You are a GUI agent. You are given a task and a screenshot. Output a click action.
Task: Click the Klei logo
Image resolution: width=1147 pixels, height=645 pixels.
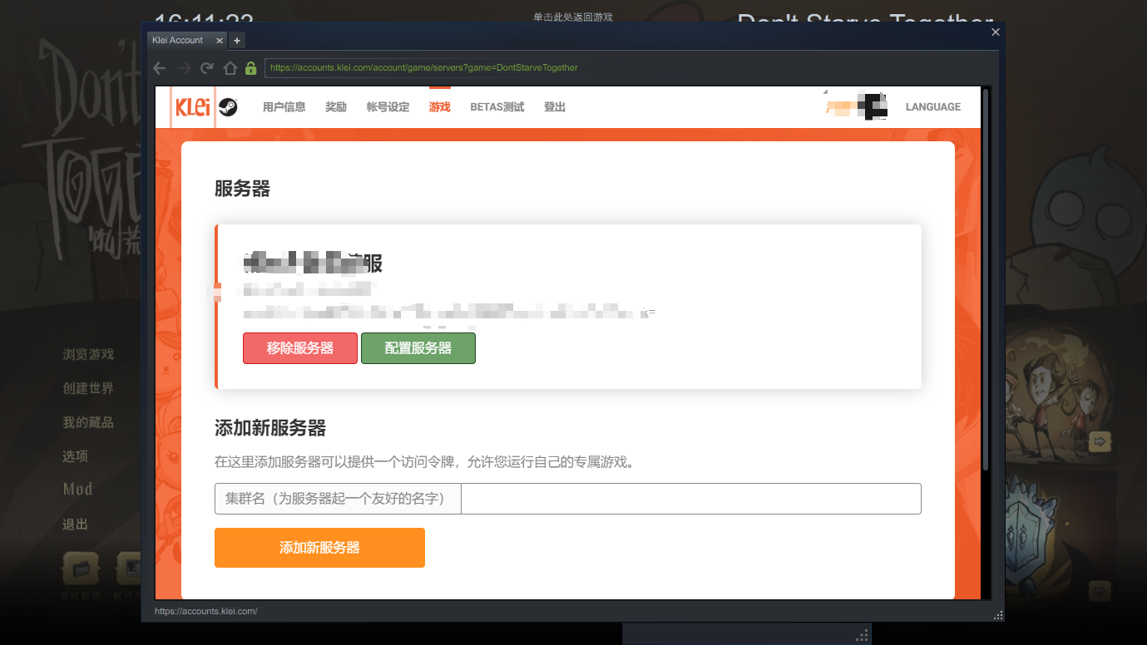(193, 107)
